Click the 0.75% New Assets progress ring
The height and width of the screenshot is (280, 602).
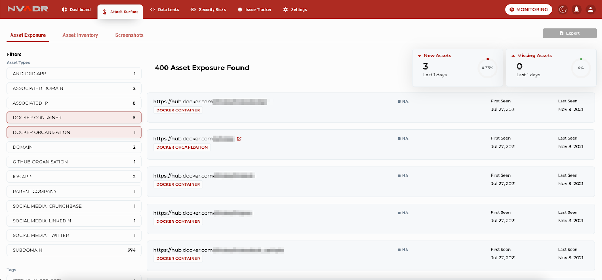pyautogui.click(x=488, y=68)
